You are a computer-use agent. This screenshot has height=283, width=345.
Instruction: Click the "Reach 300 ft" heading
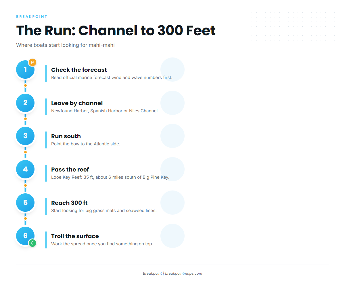click(69, 203)
